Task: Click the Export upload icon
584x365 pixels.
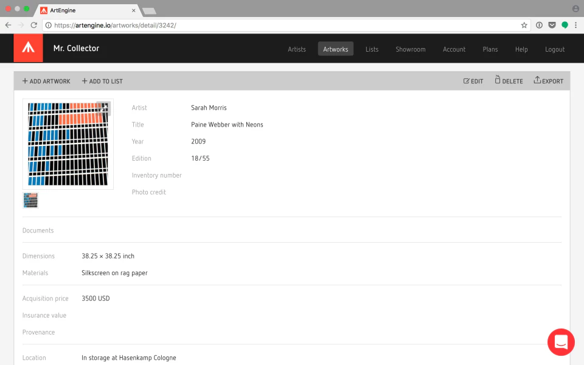Action: pos(537,80)
